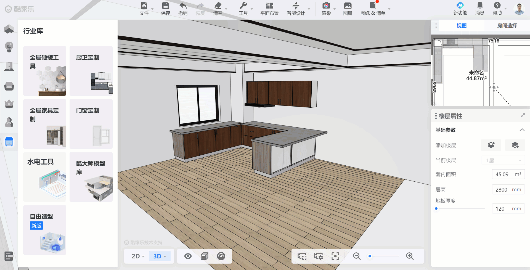
Task: Select the 视图 tab
Action: pyautogui.click(x=461, y=26)
